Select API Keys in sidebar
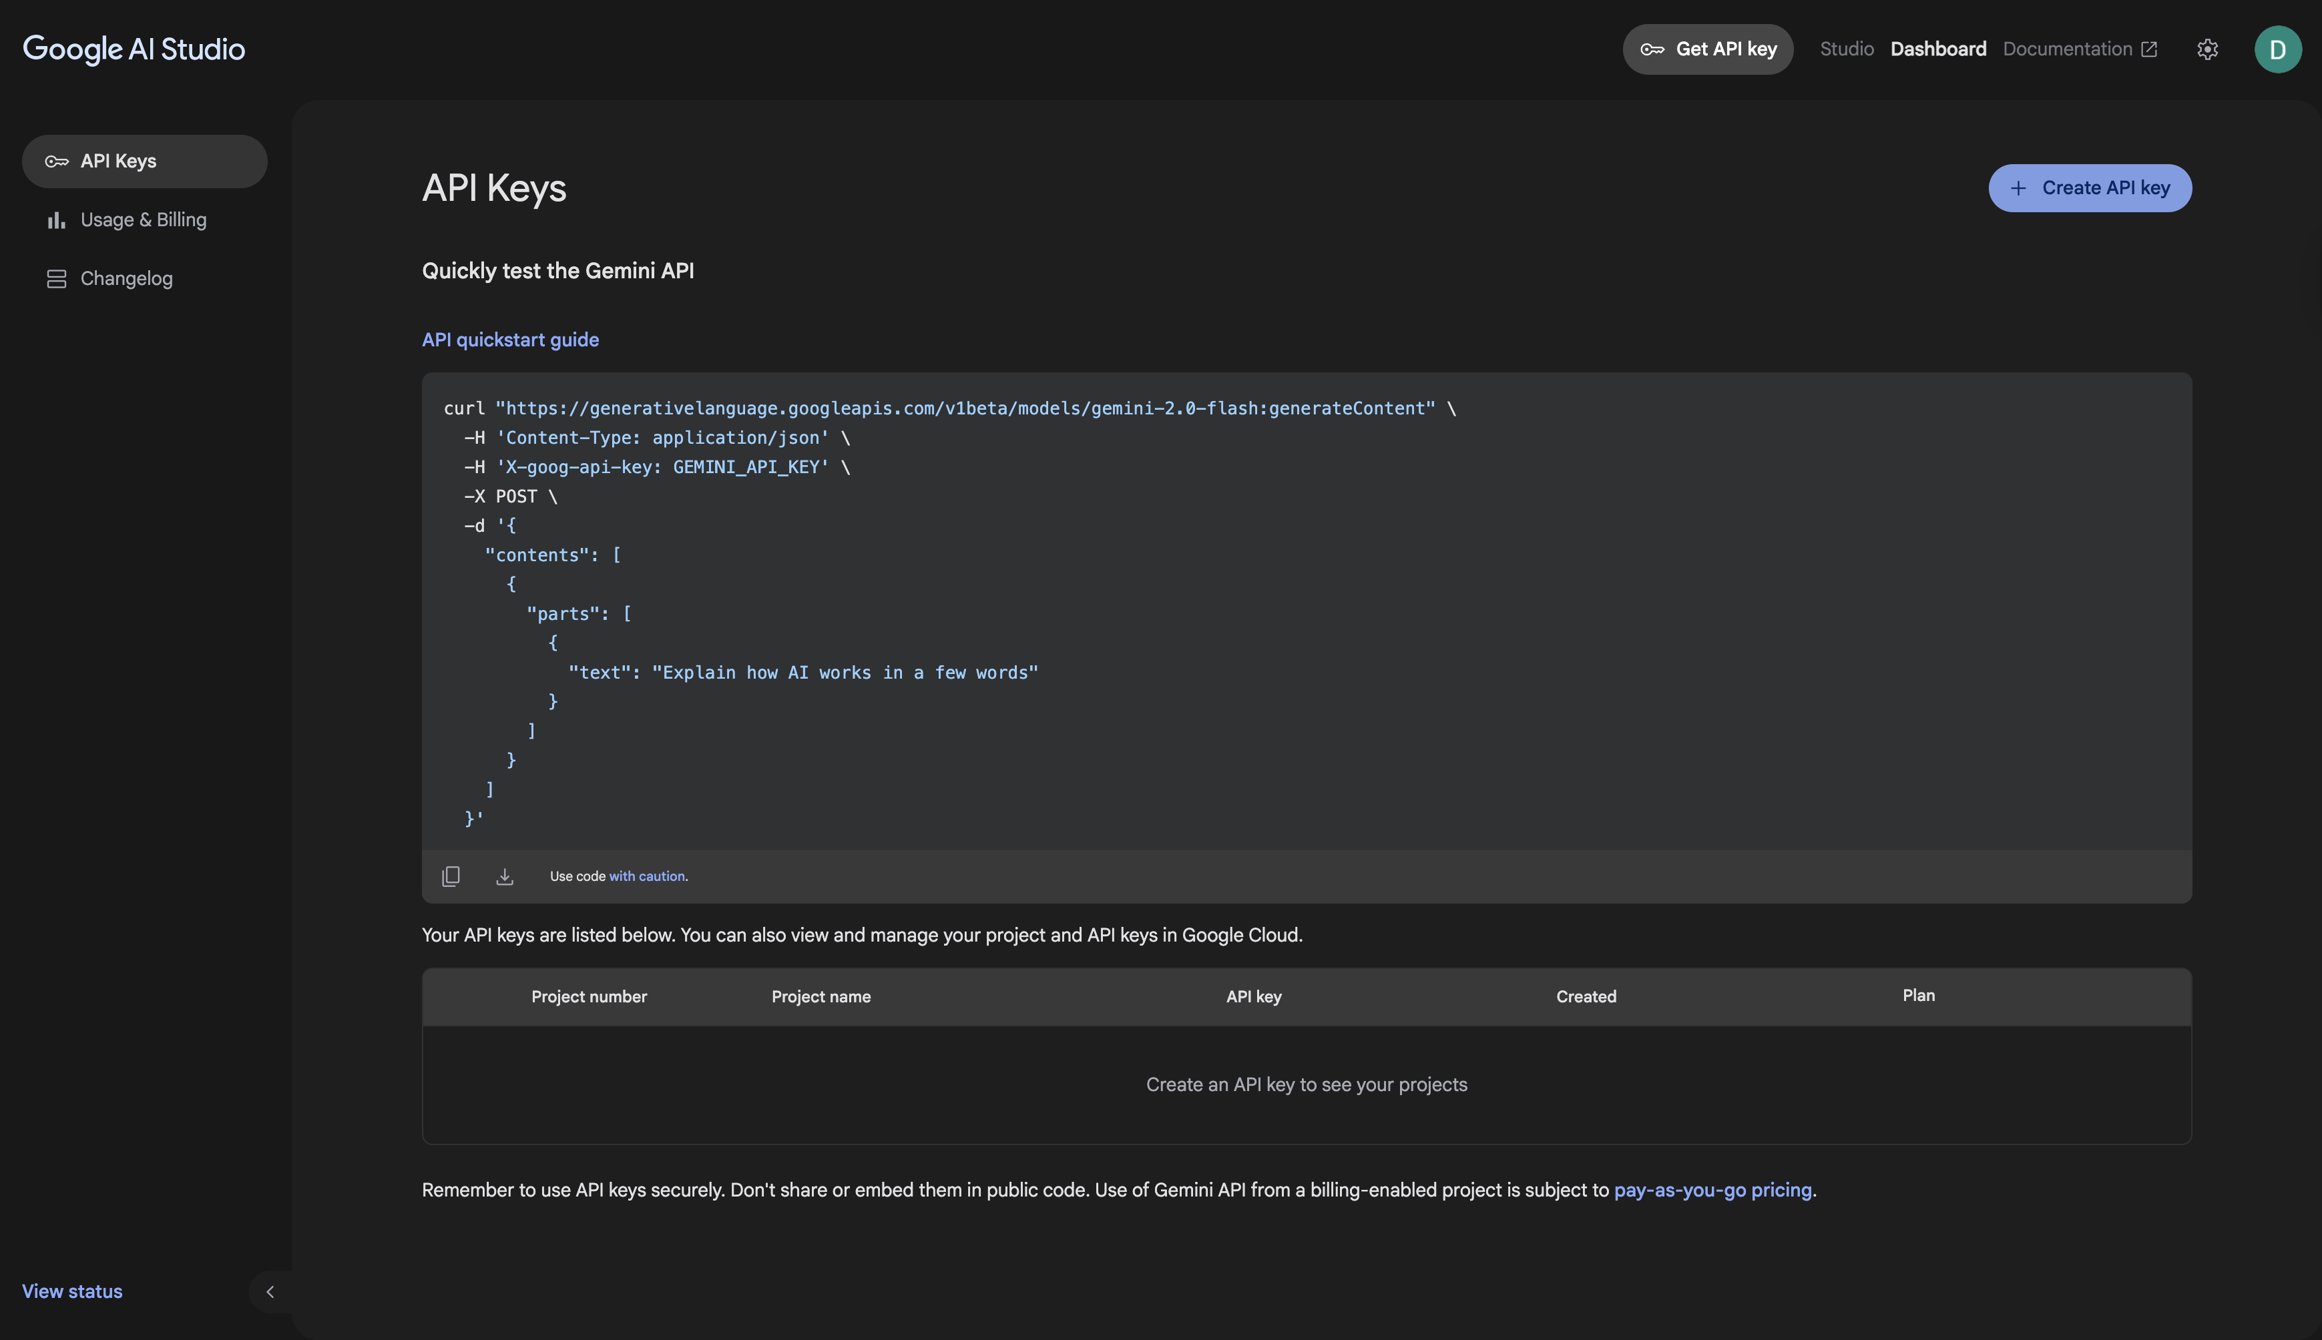This screenshot has width=2322, height=1340. coord(145,161)
